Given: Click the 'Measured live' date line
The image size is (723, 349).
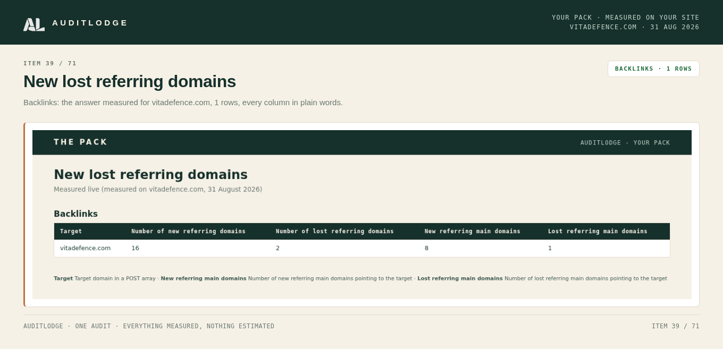Looking at the screenshot, I should coord(158,190).
